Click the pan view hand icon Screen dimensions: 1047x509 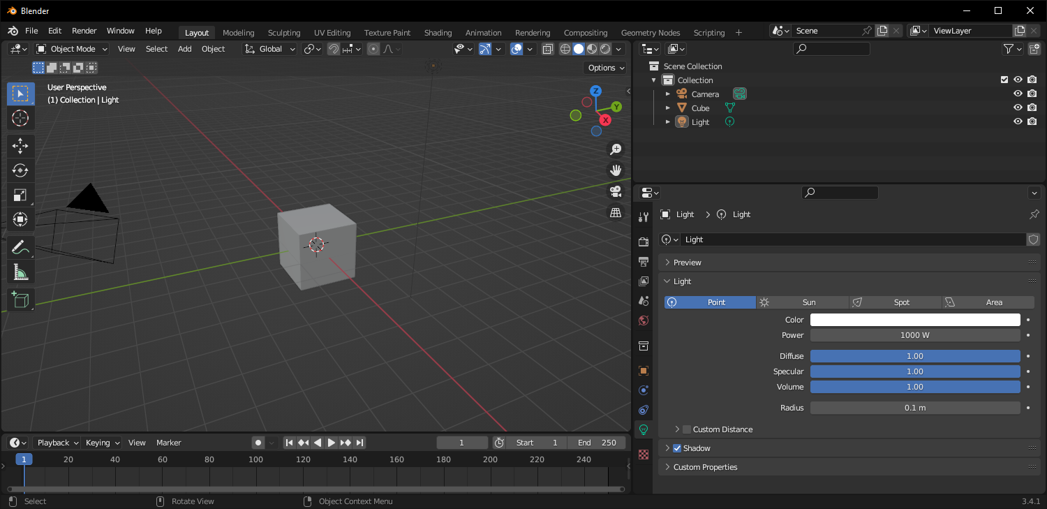pos(616,170)
